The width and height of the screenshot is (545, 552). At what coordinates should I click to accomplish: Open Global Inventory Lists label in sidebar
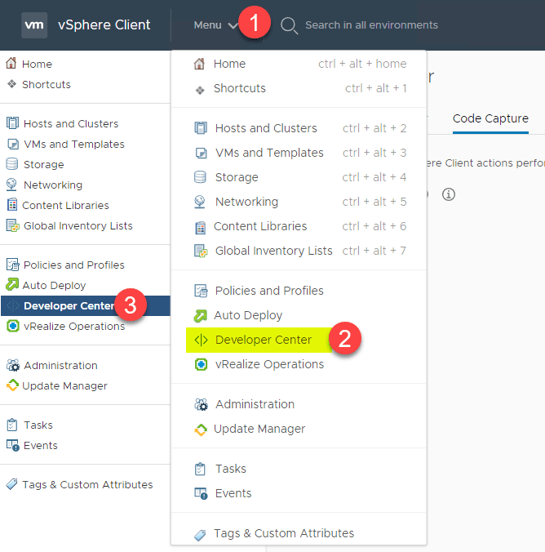pos(78,225)
